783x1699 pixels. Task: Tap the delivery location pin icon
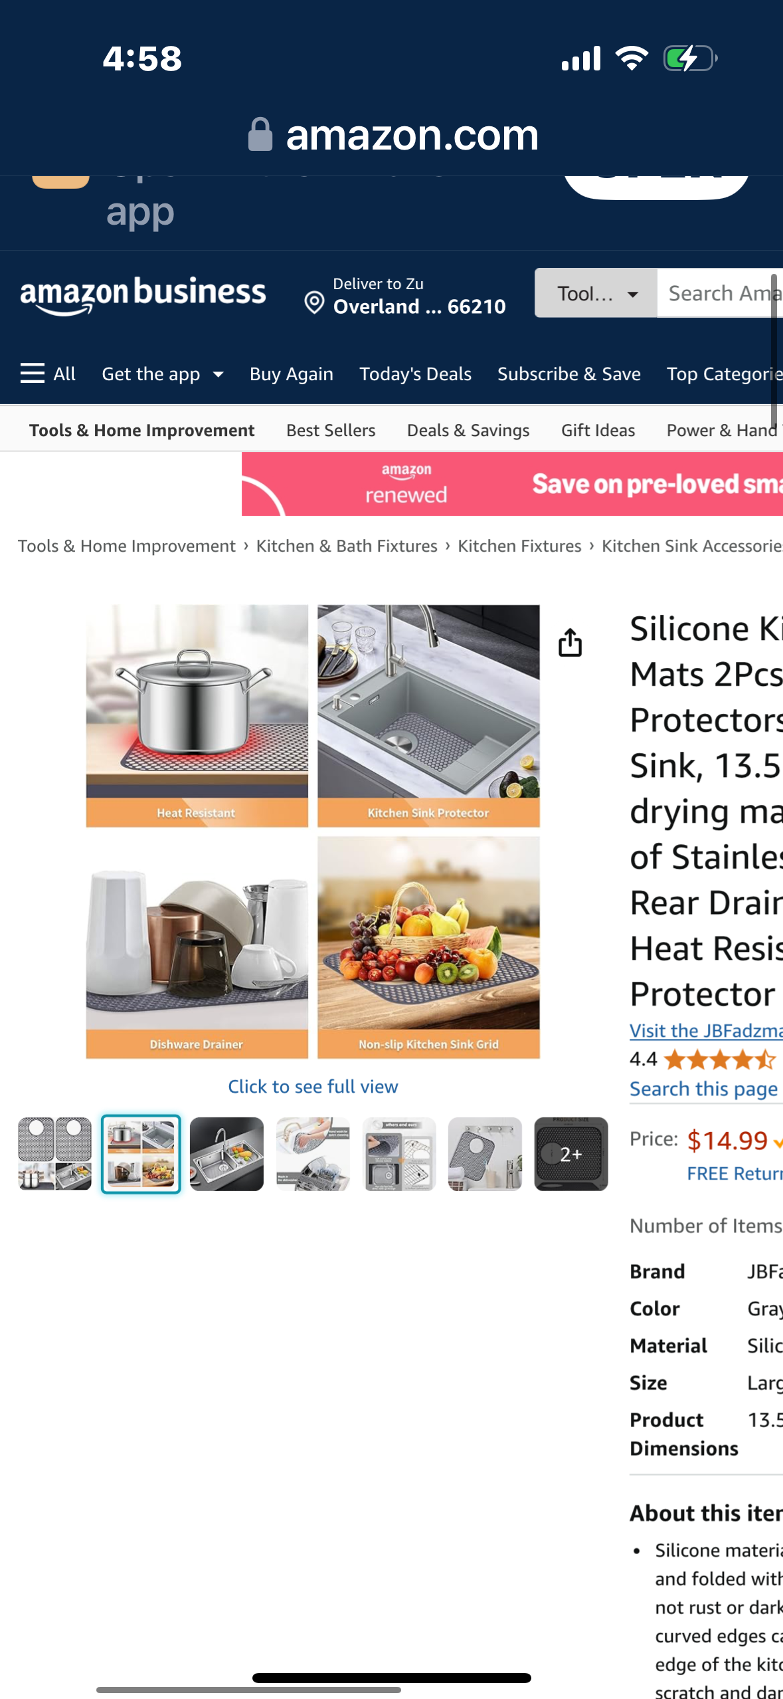(x=314, y=302)
